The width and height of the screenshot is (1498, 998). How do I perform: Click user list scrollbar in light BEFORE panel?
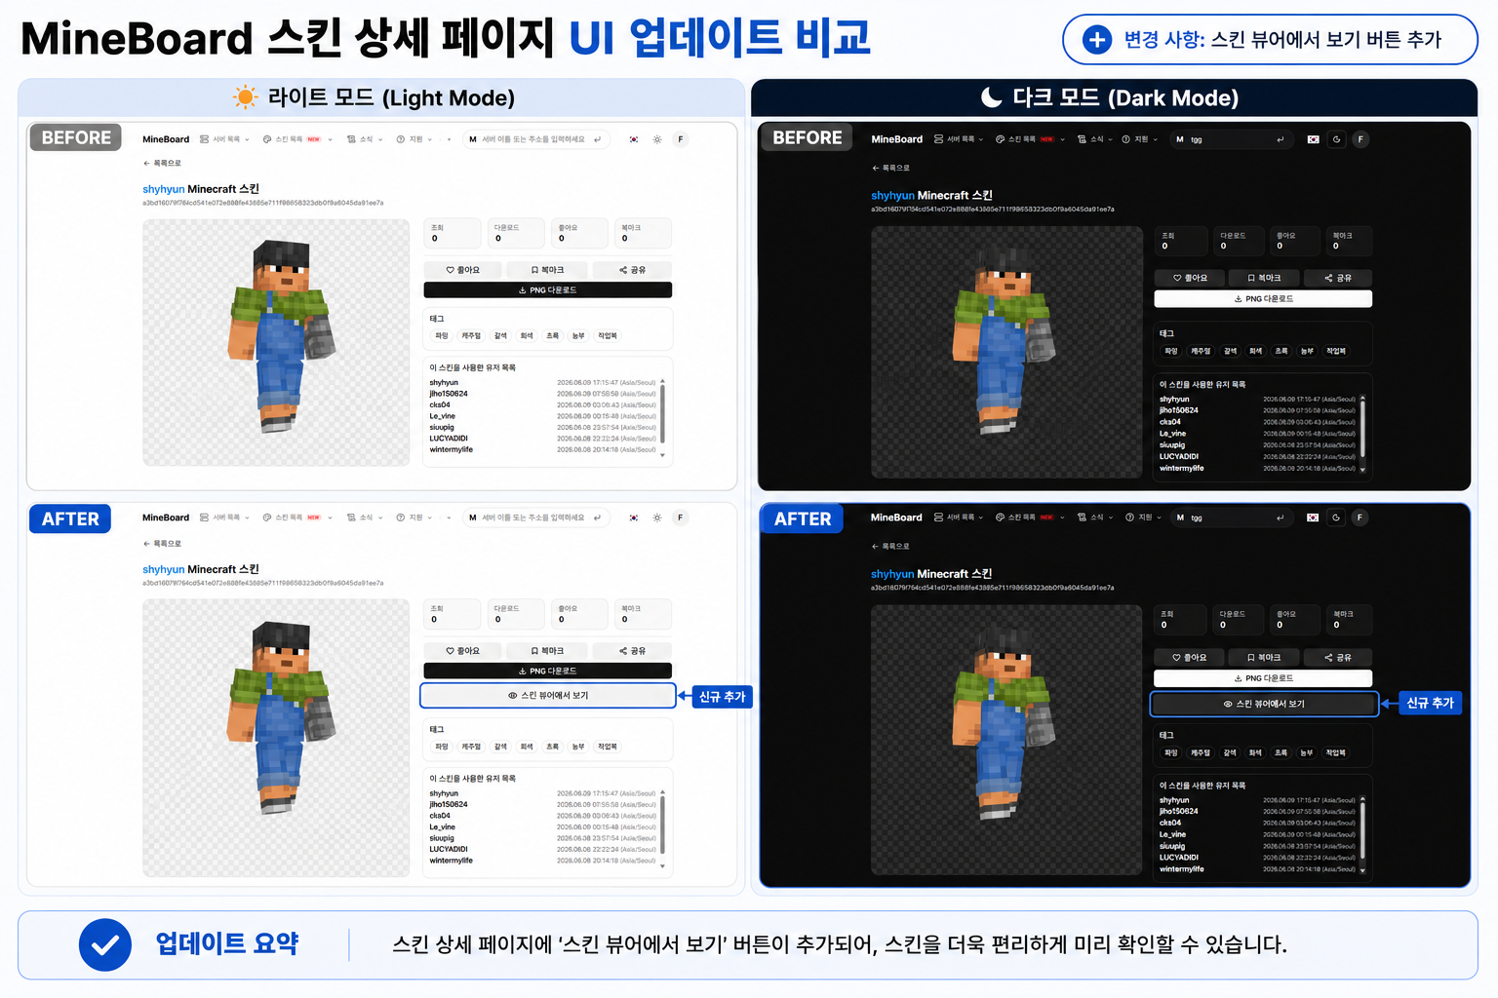663,417
